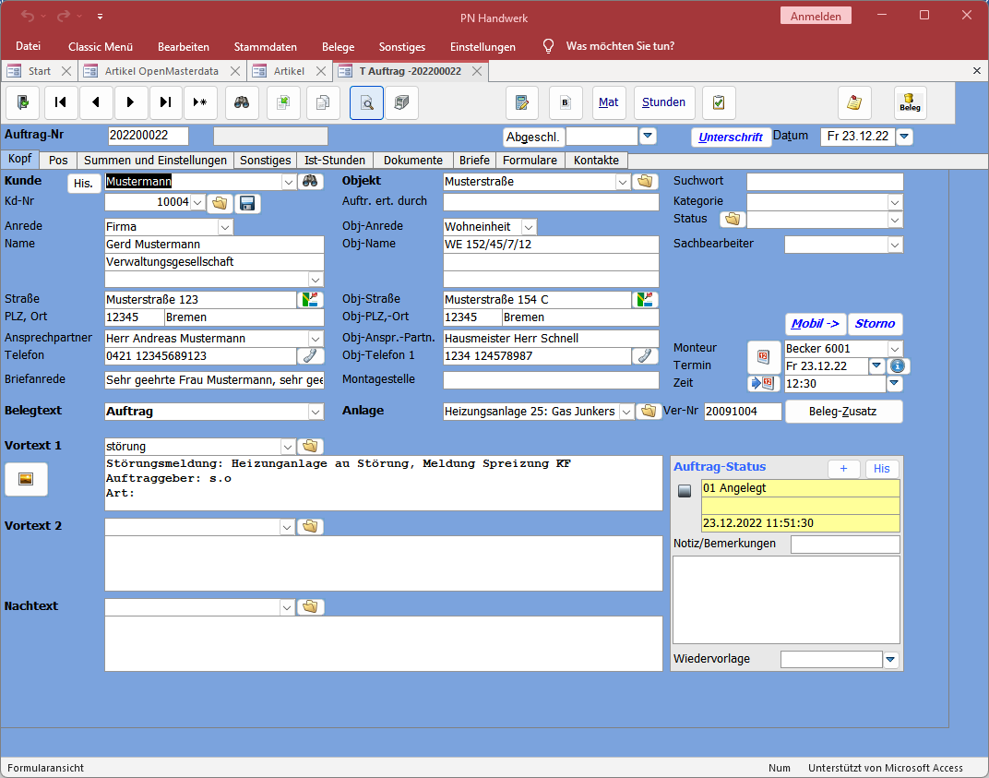
Task: Open the Stammdaten menu
Action: (x=265, y=46)
